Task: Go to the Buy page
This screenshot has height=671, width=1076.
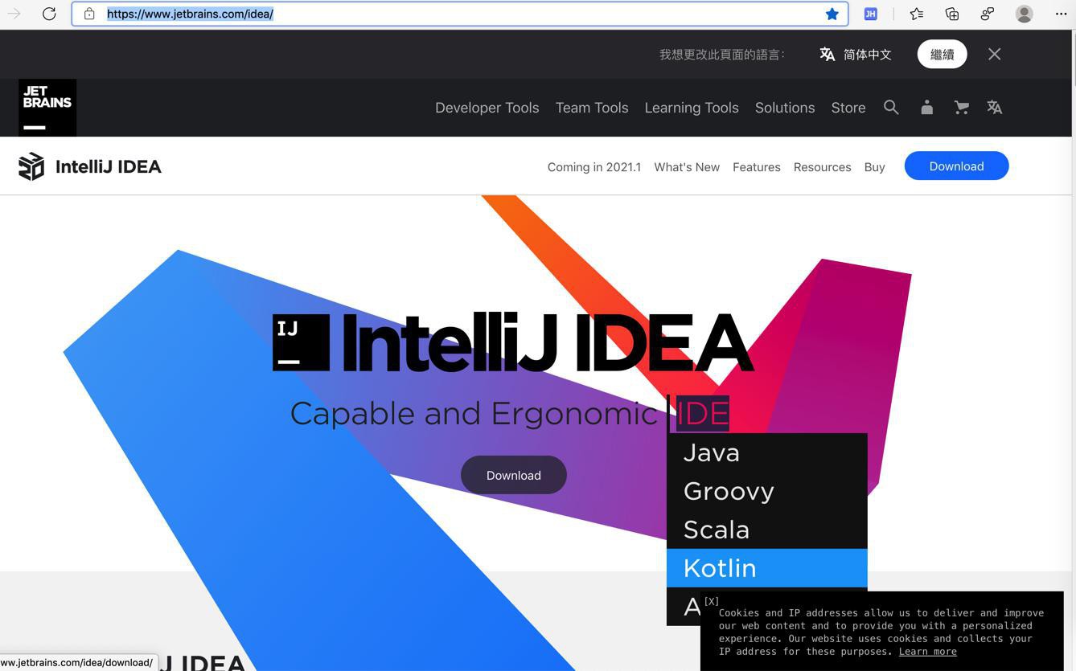Action: pos(875,167)
